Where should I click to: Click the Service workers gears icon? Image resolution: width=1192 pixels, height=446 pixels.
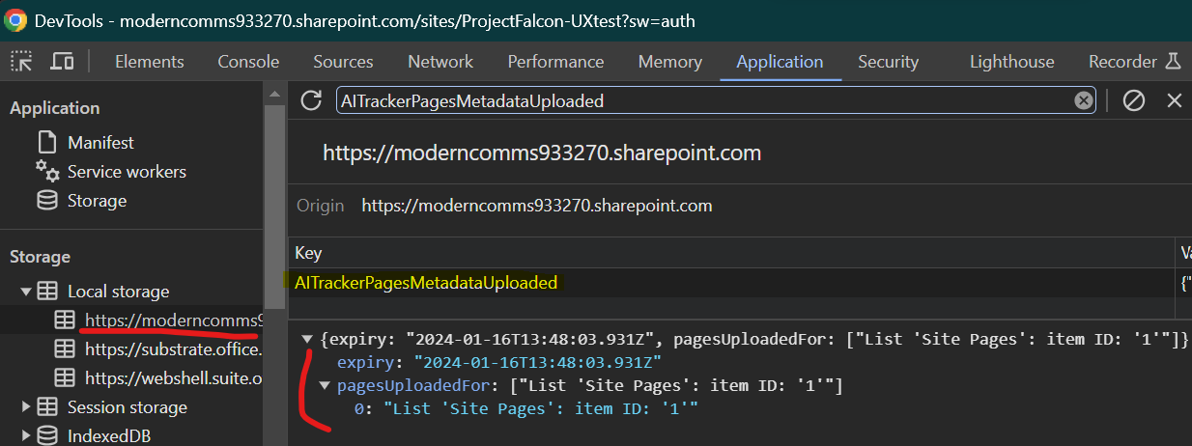47,171
